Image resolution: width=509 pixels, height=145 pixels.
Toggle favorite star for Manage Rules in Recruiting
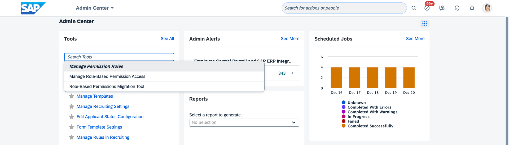(x=72, y=137)
